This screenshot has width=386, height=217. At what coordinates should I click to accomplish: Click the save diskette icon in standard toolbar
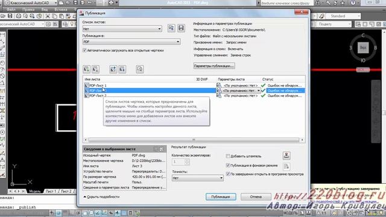(x=10, y=16)
